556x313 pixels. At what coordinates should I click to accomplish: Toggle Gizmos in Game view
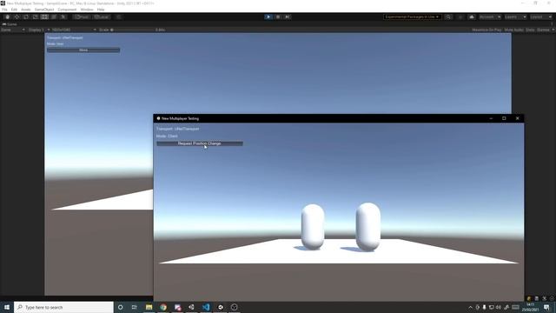[543, 30]
